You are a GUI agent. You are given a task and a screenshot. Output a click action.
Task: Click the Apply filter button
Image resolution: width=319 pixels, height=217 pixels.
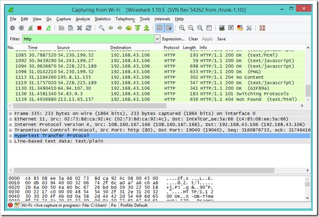pos(207,39)
